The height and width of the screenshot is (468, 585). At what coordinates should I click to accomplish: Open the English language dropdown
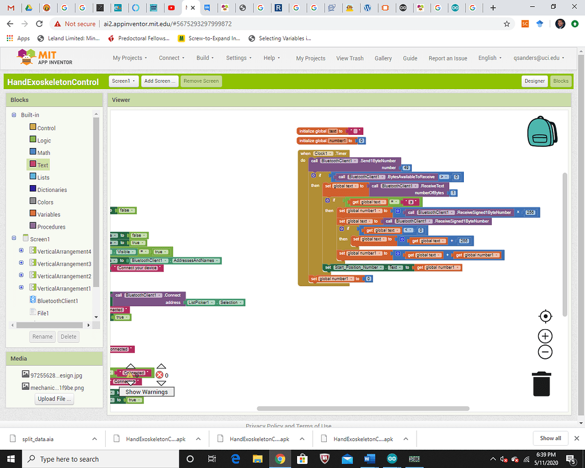[489, 58]
